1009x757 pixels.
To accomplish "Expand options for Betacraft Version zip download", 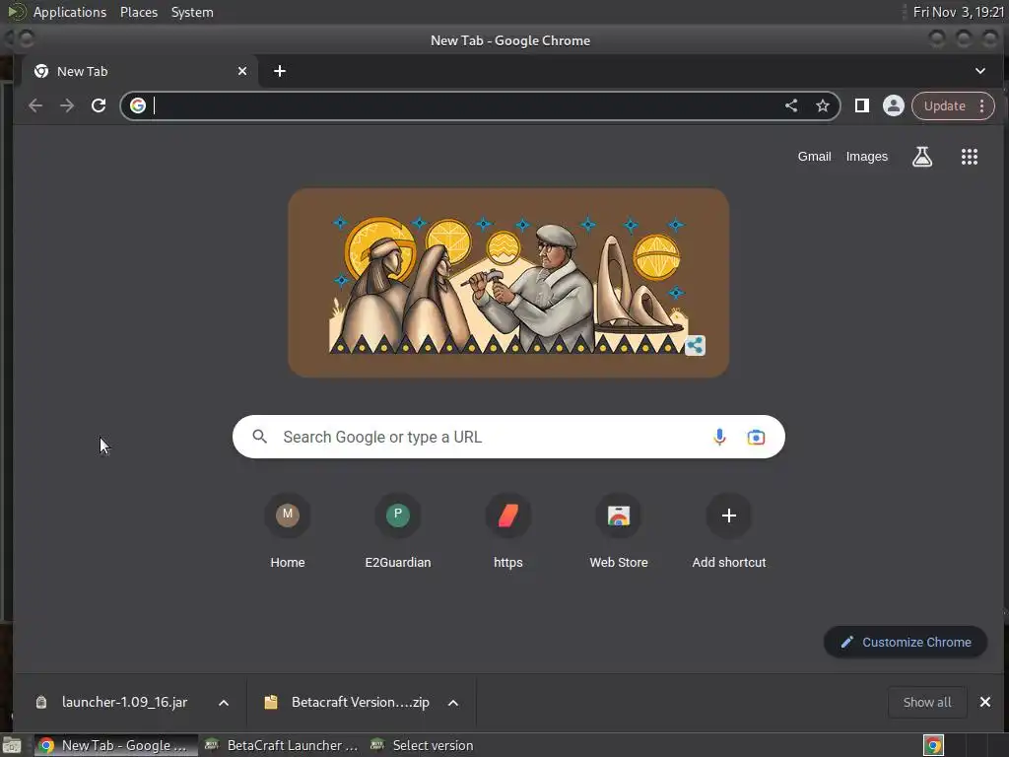I will (453, 702).
